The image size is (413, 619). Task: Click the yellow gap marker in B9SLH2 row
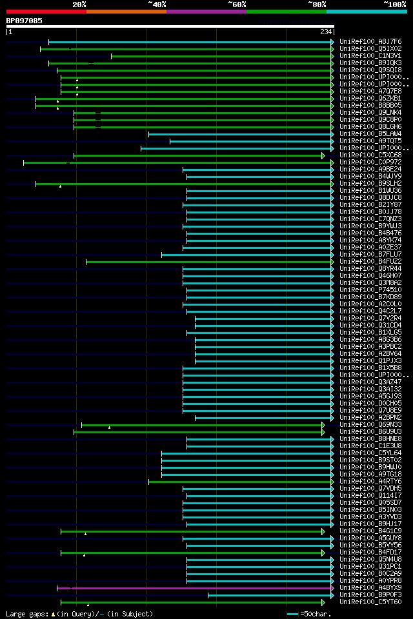tap(60, 186)
